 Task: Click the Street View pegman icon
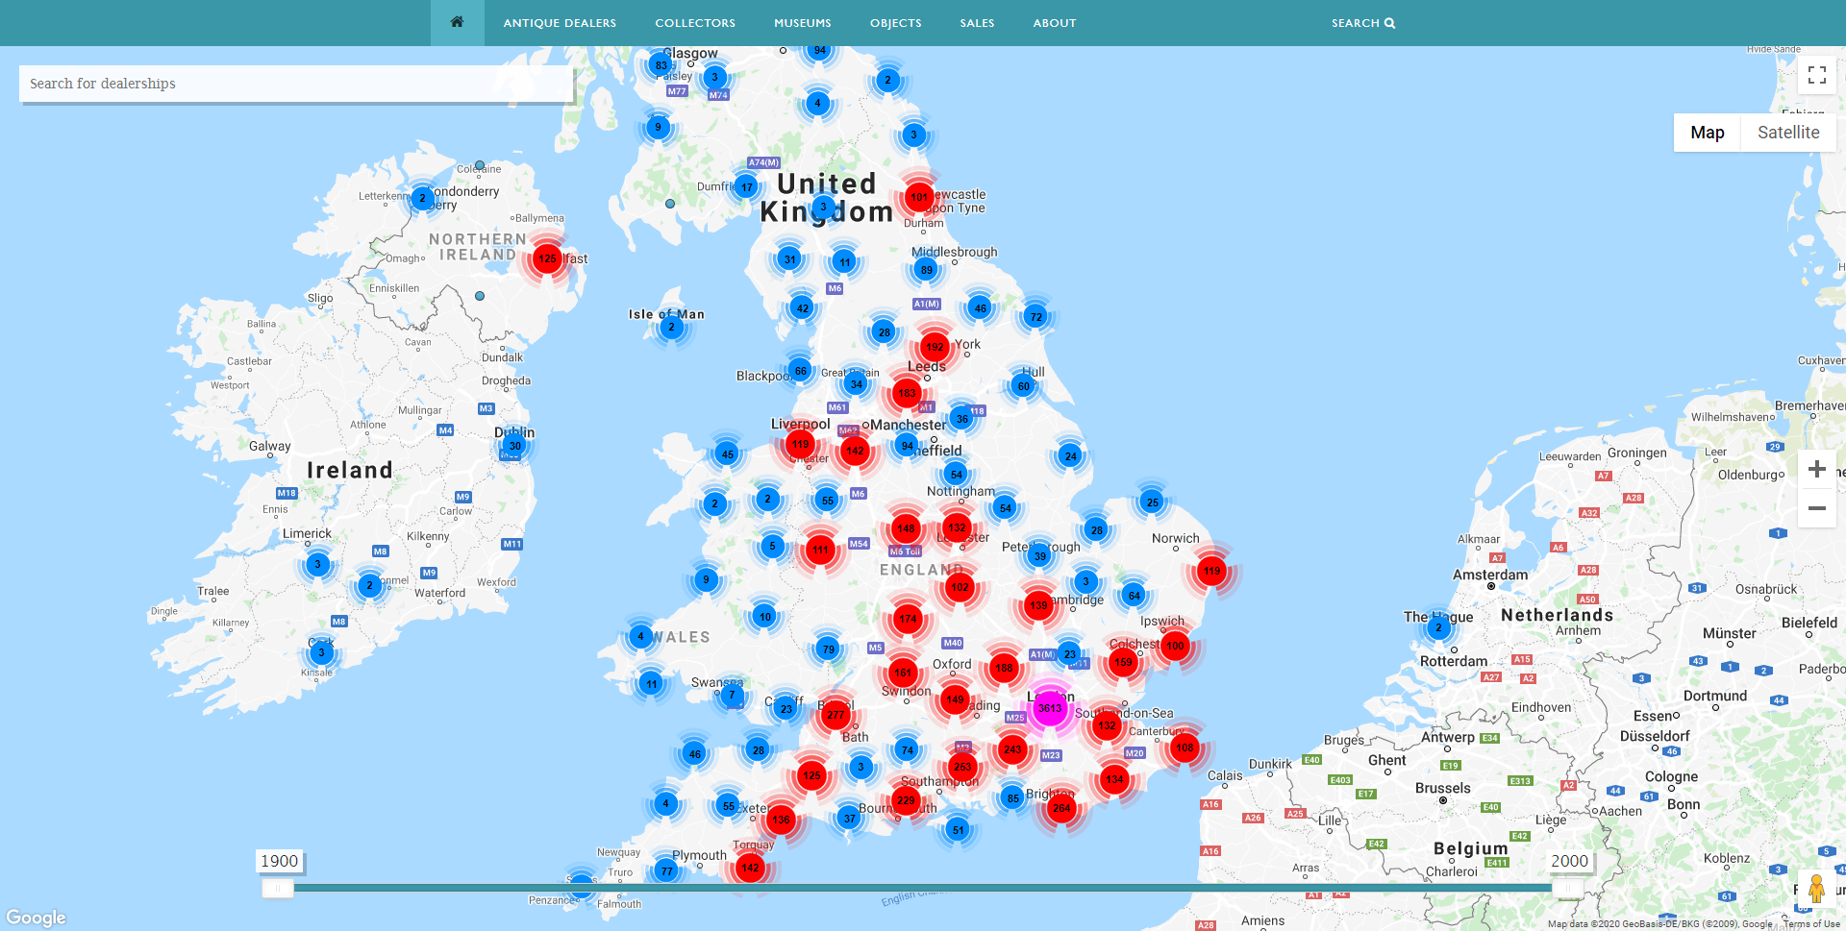tap(1815, 889)
